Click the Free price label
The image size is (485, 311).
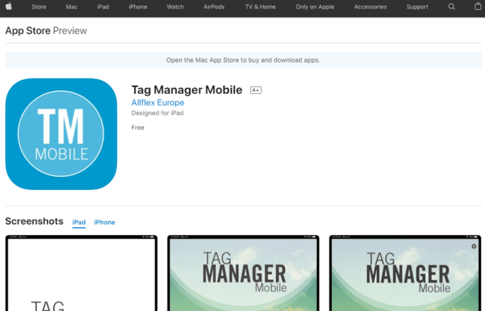pos(137,128)
